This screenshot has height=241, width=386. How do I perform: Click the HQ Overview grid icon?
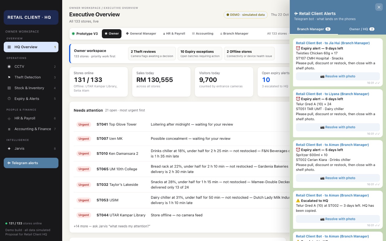click(x=9, y=47)
